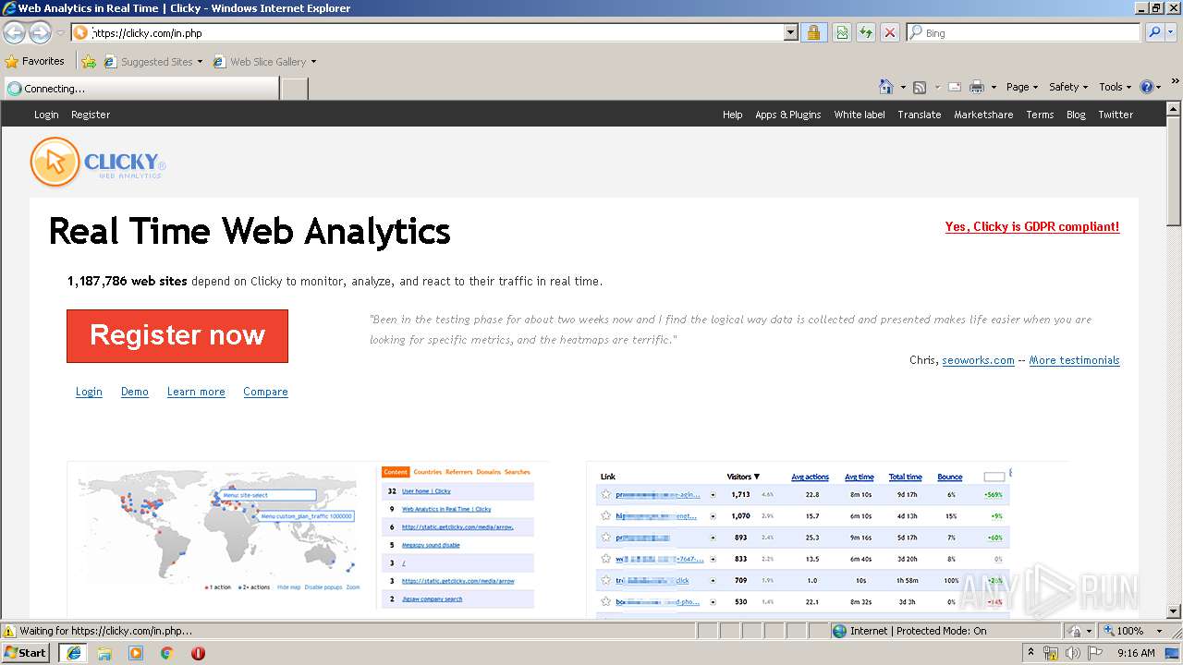1183x665 pixels.
Task: Toggle favorite star for the 530 visitors row
Action: tap(606, 602)
